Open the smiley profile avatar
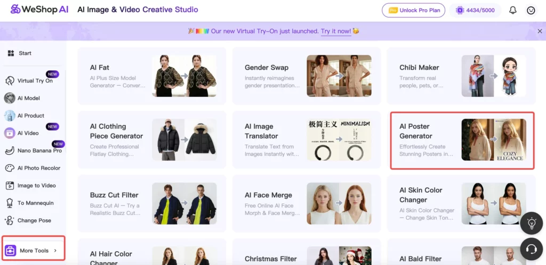The image size is (546, 265). 531,11
